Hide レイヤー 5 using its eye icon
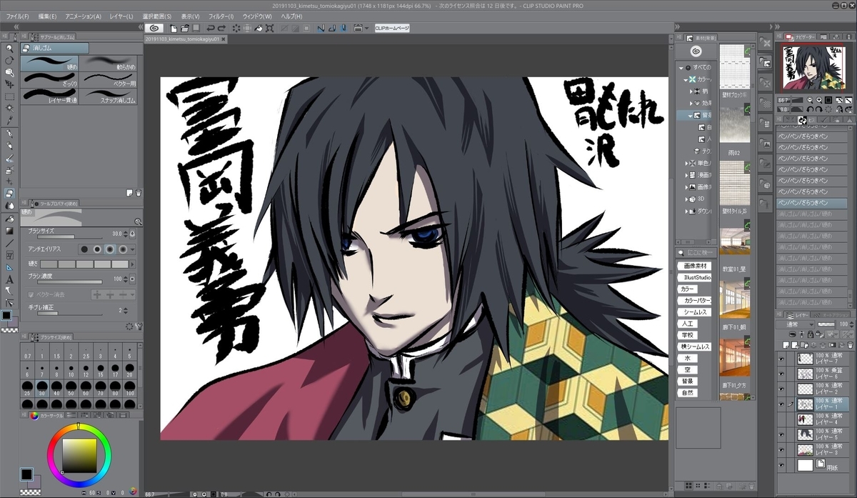 pos(782,434)
